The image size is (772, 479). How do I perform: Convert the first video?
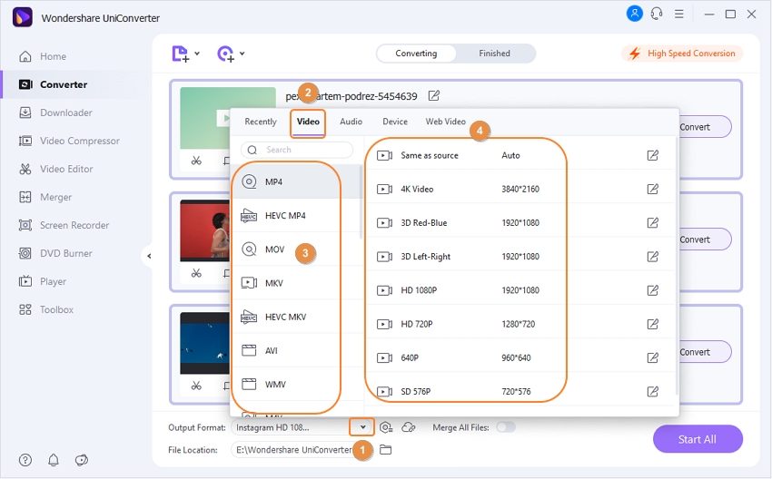705,127
